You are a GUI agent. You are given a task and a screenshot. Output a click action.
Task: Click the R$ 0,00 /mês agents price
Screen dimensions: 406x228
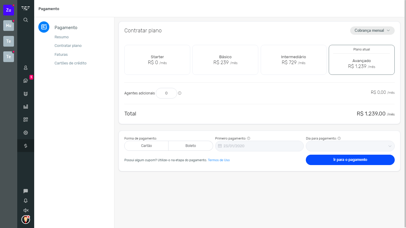[x=383, y=92]
